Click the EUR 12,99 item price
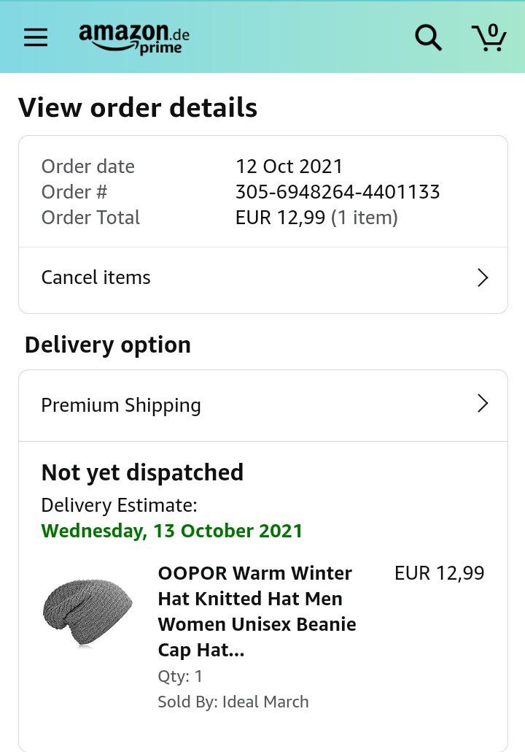 pos(439,573)
